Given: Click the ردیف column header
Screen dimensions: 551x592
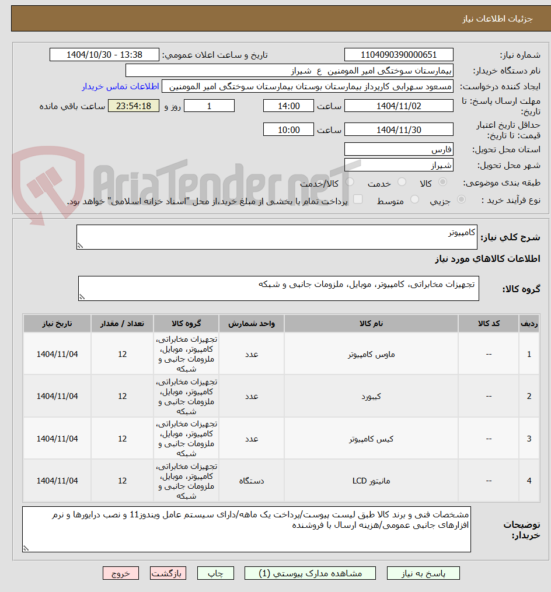Looking at the screenshot, I should [x=529, y=324].
